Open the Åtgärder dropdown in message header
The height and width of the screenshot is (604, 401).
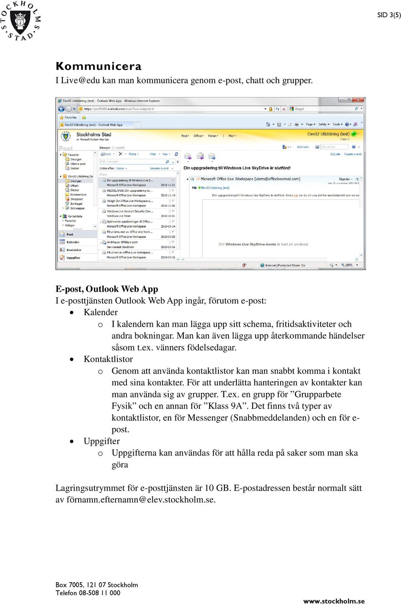pos(345,179)
